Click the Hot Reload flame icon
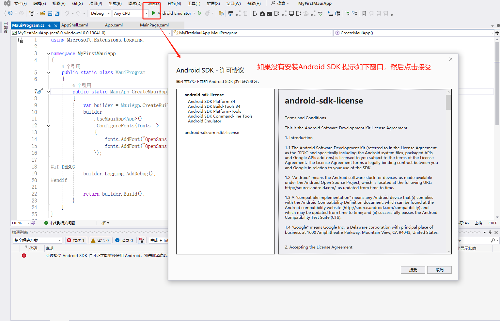This screenshot has width=500, height=321. coord(207,13)
